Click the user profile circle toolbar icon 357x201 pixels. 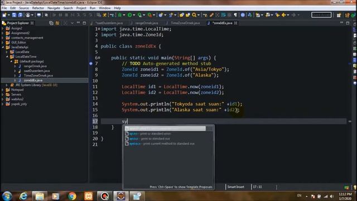28,15
